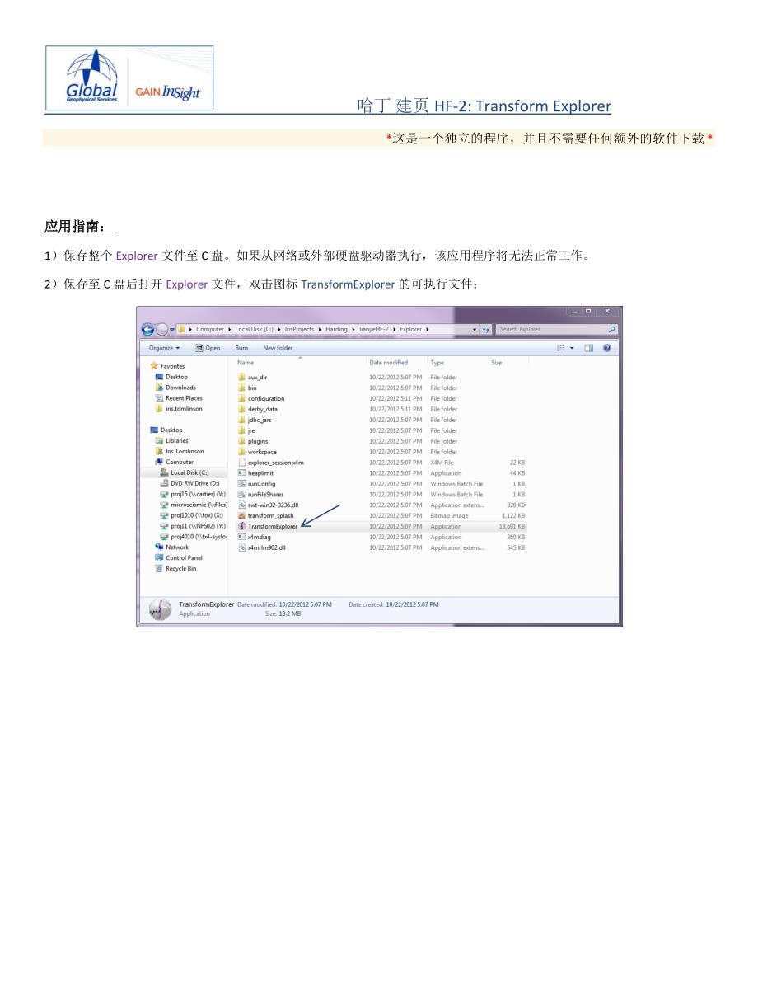This screenshot has width=758, height=982.
Task: Toggle the preview pane icon
Action: [x=589, y=348]
